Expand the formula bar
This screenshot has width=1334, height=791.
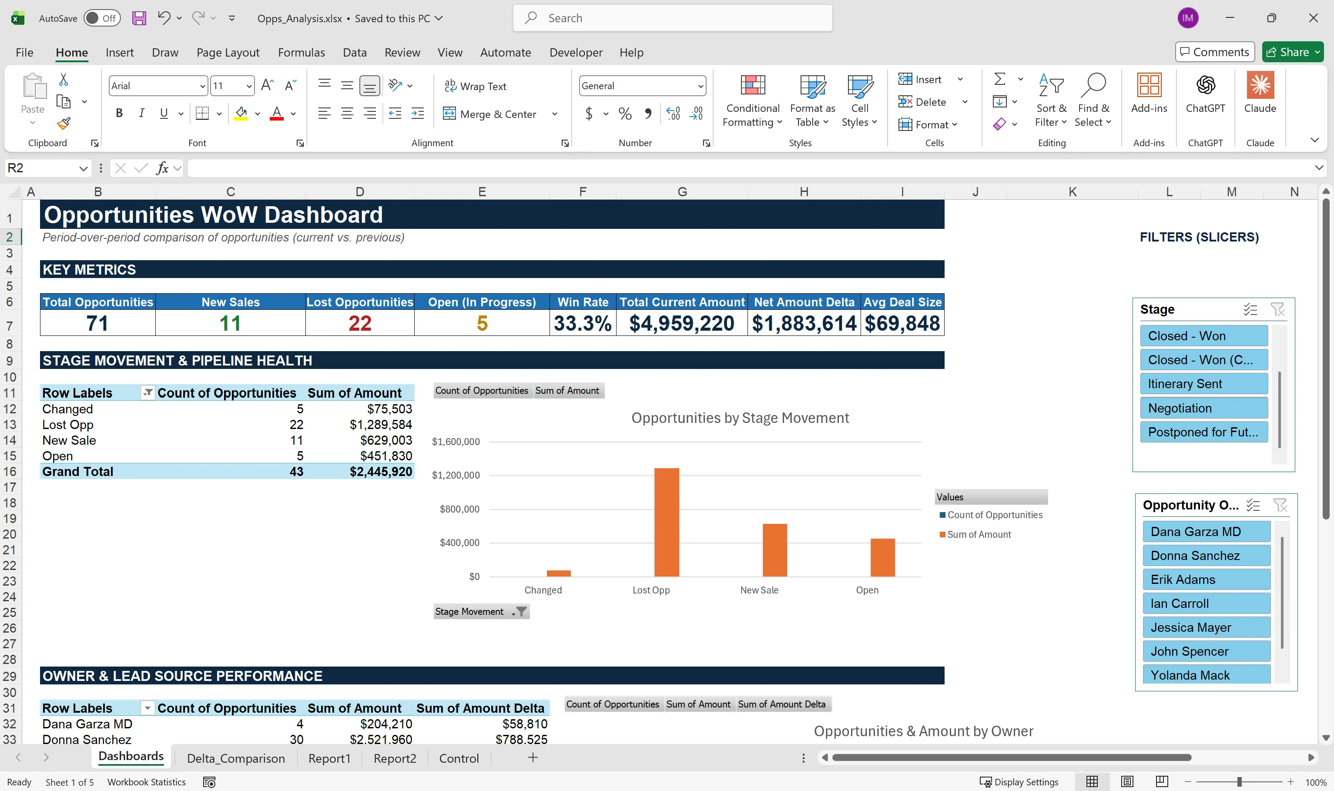click(x=1318, y=168)
